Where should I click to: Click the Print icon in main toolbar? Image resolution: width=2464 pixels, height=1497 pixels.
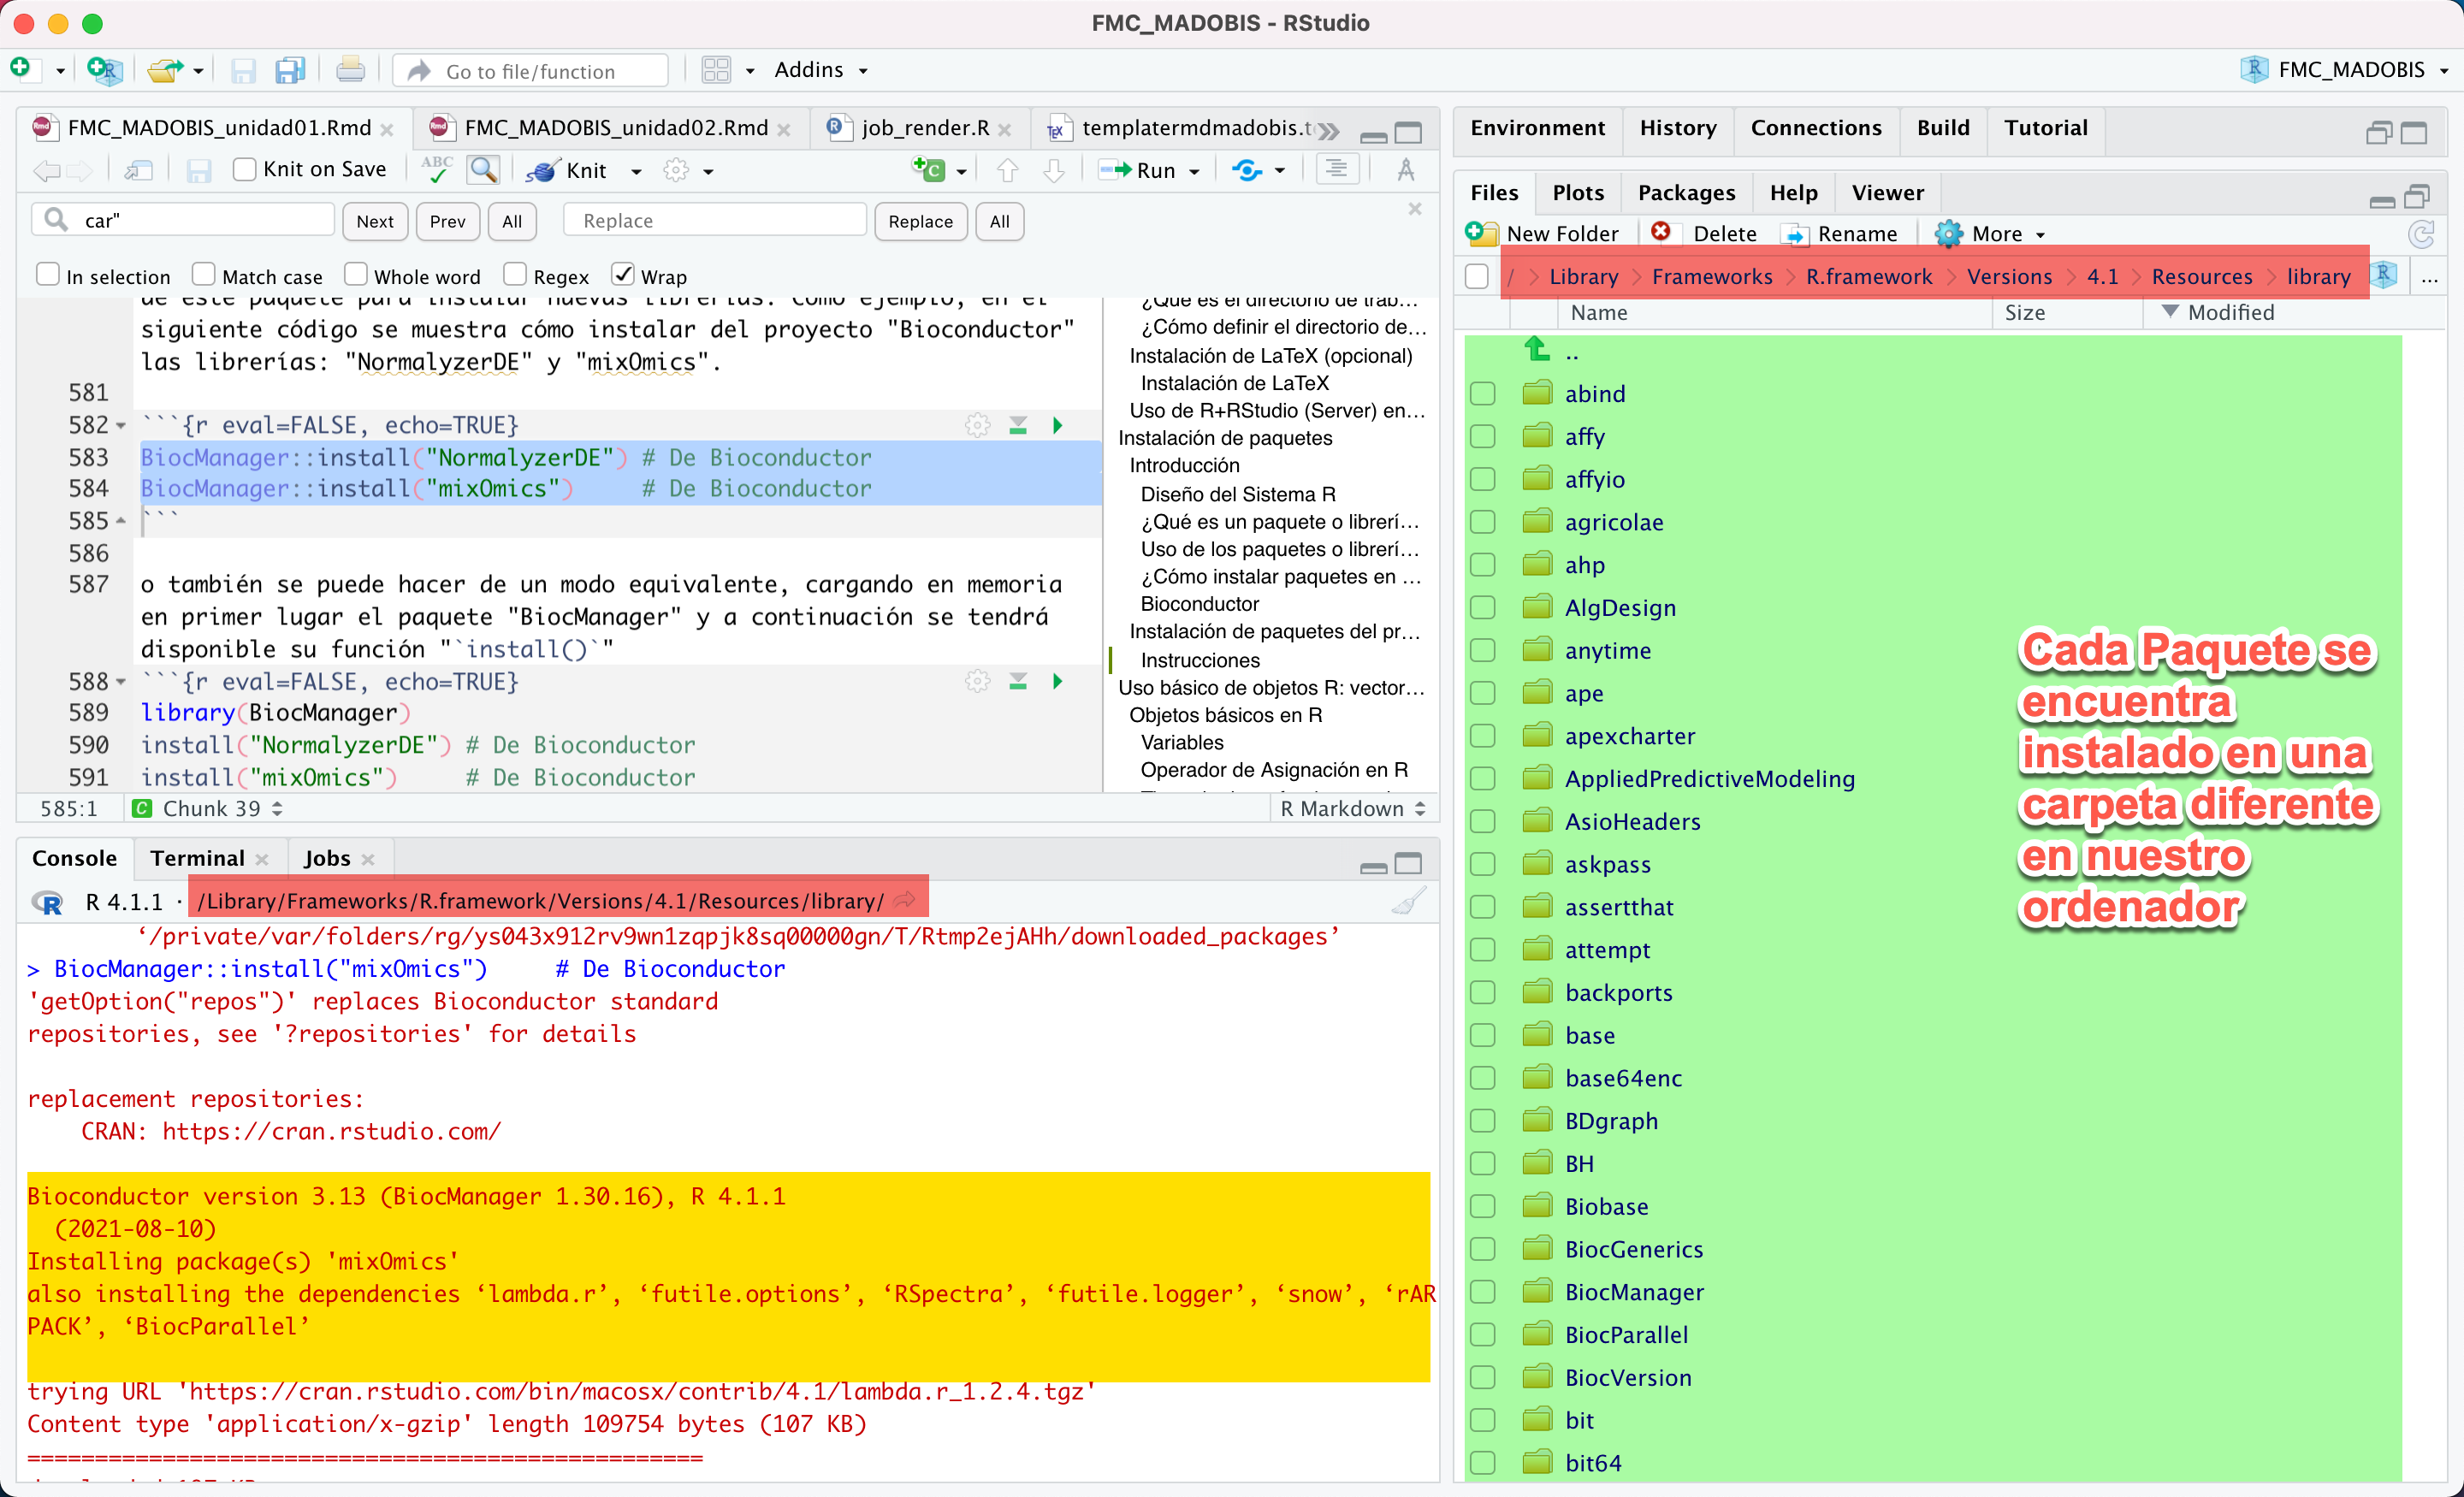(350, 70)
